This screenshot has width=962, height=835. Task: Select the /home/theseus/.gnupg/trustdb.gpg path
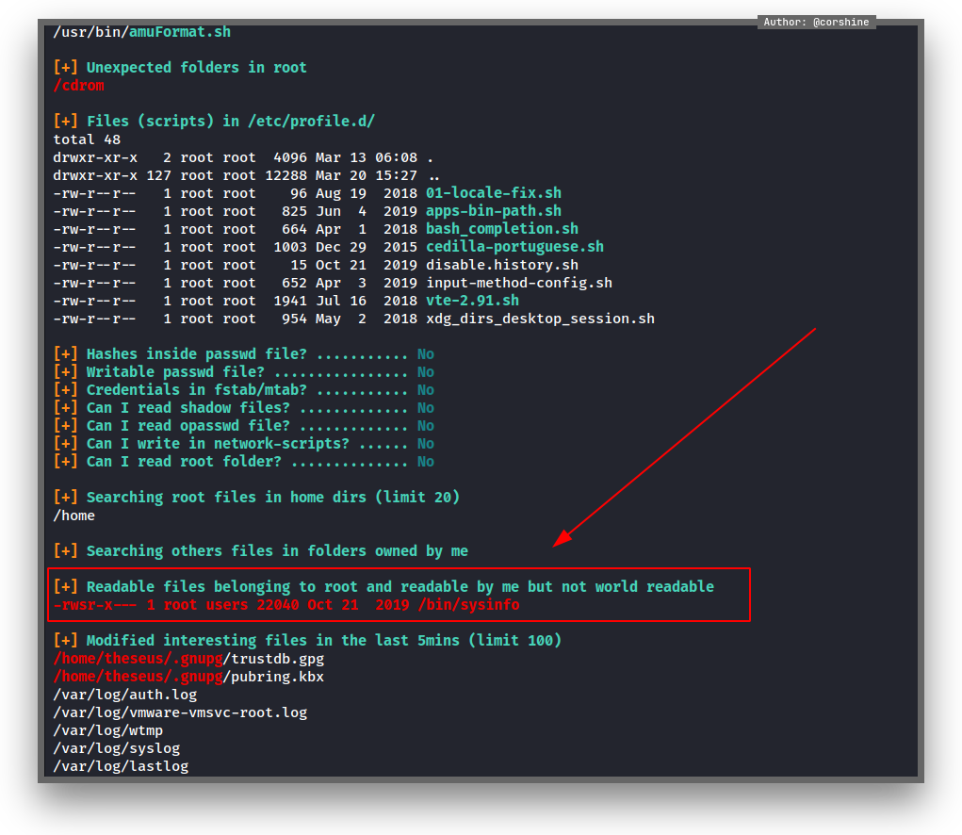click(x=188, y=659)
